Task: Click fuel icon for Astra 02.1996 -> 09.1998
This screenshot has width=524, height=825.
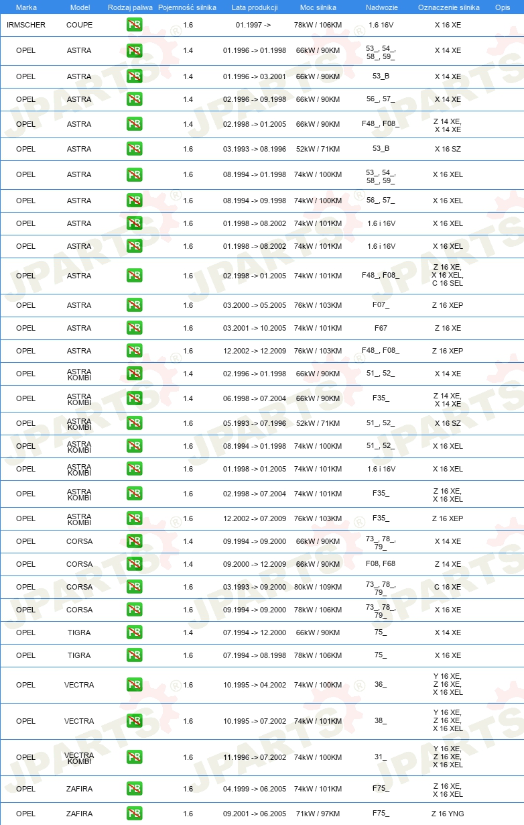Action: pyautogui.click(x=134, y=99)
